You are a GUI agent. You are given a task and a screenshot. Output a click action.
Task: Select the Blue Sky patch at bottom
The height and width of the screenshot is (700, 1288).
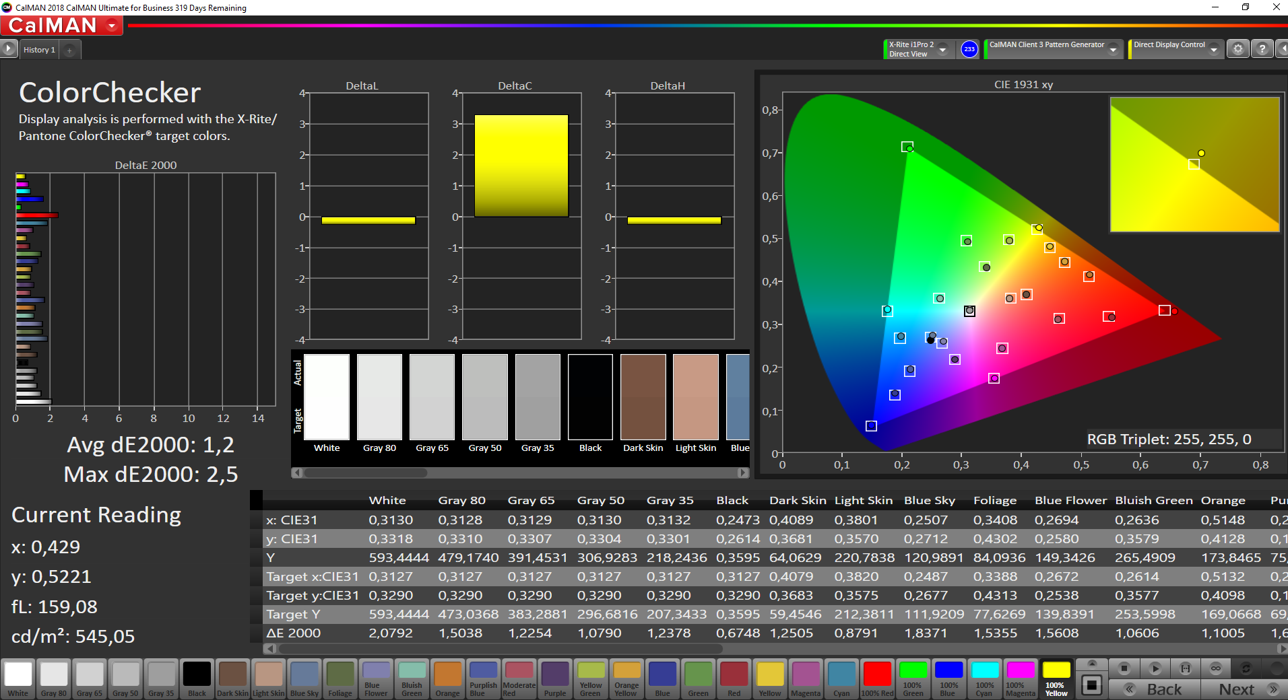click(x=304, y=679)
